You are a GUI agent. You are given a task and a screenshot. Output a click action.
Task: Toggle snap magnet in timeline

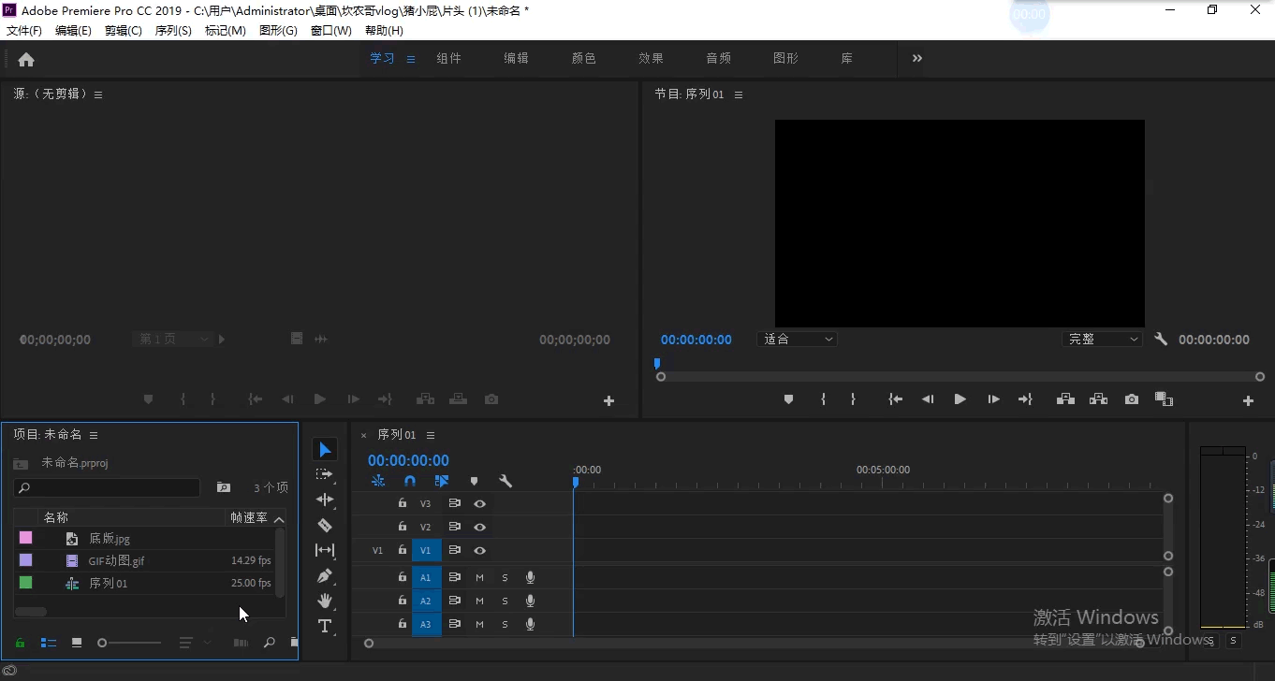(x=410, y=481)
